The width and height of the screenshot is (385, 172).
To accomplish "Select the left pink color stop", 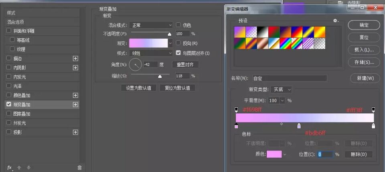I will [236, 126].
